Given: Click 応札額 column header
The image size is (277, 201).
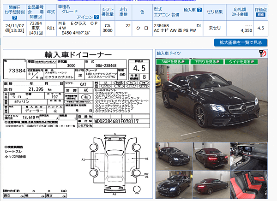Looking at the screenshot, I should tap(240, 10).
